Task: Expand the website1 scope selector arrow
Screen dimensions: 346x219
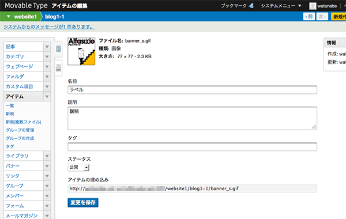Action: (x=9, y=17)
